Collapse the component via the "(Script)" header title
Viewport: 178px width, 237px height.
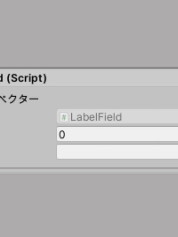pos(23,78)
